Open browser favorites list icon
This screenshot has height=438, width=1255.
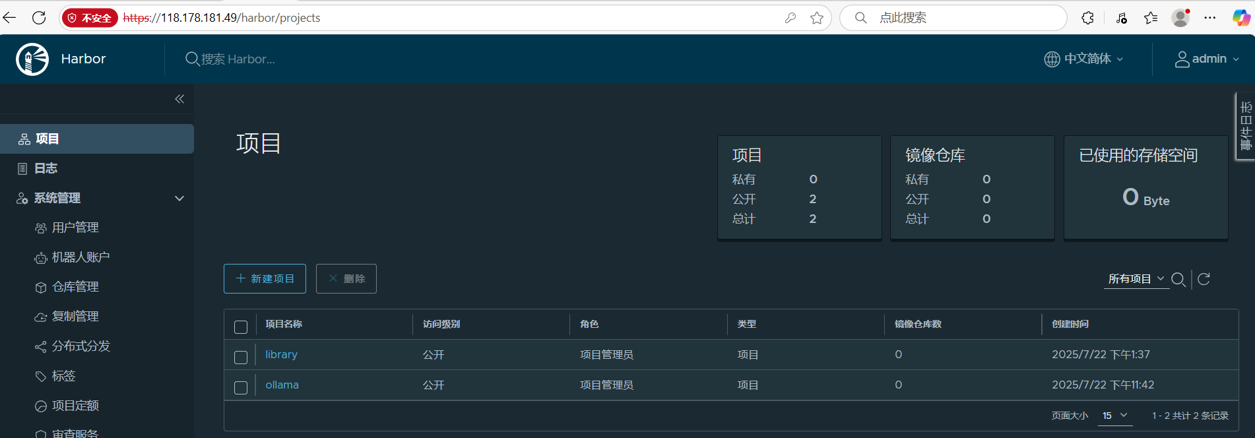tap(1151, 18)
